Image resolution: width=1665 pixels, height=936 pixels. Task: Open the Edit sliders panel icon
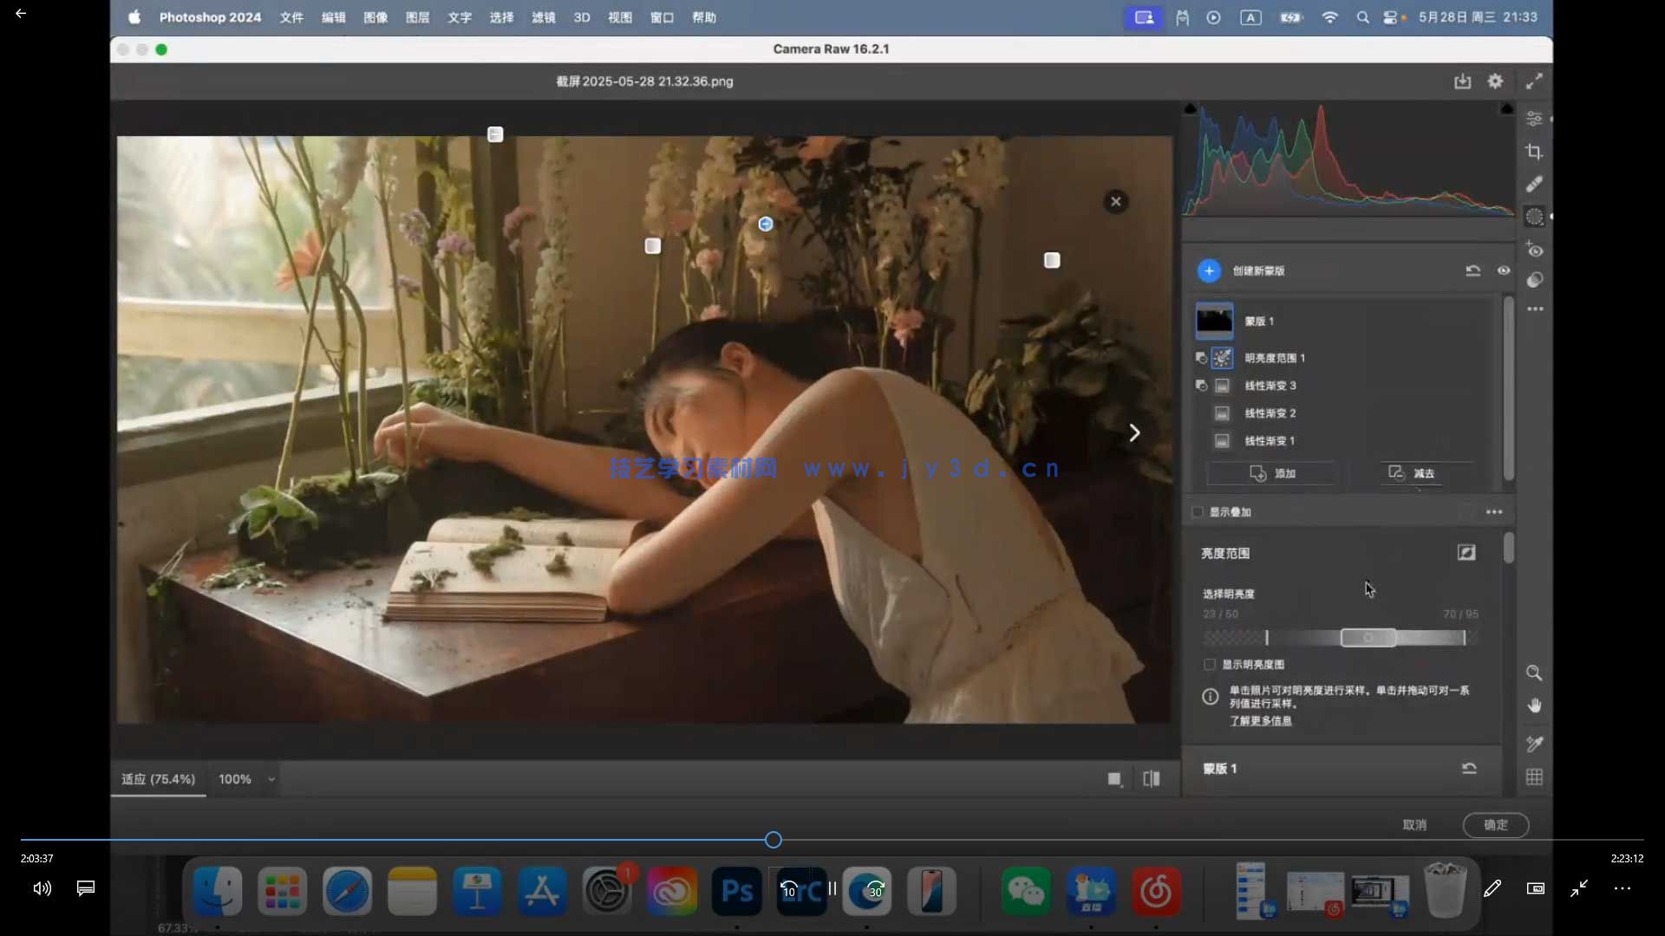(1534, 118)
